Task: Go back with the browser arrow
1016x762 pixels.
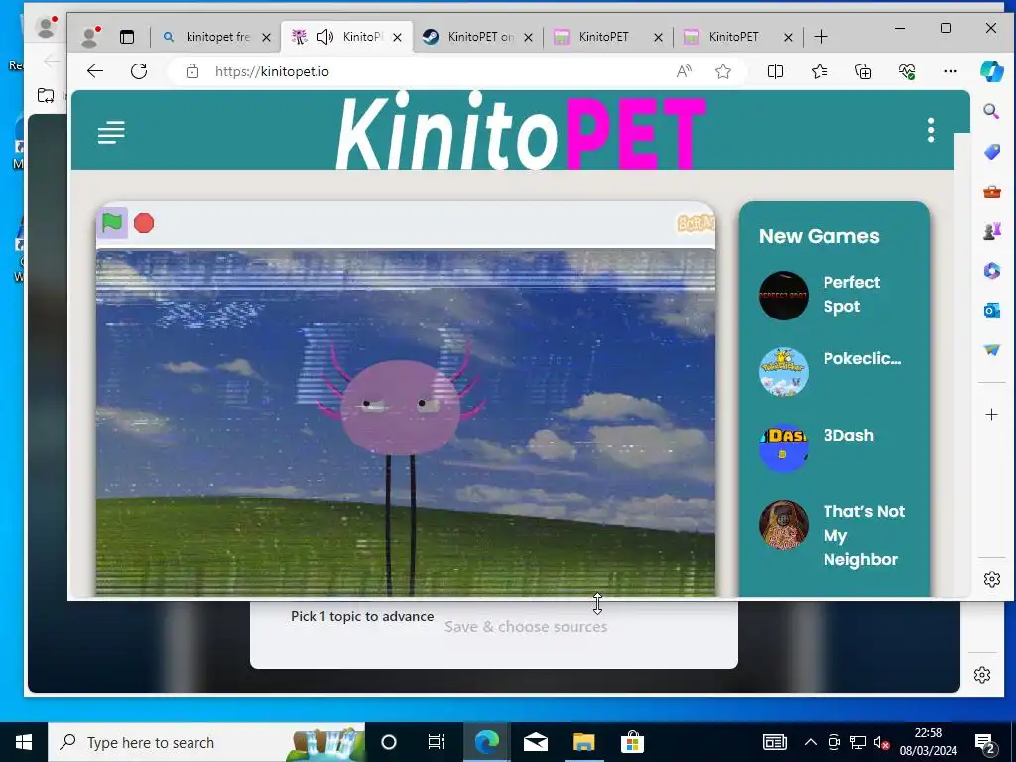Action: coord(95,71)
